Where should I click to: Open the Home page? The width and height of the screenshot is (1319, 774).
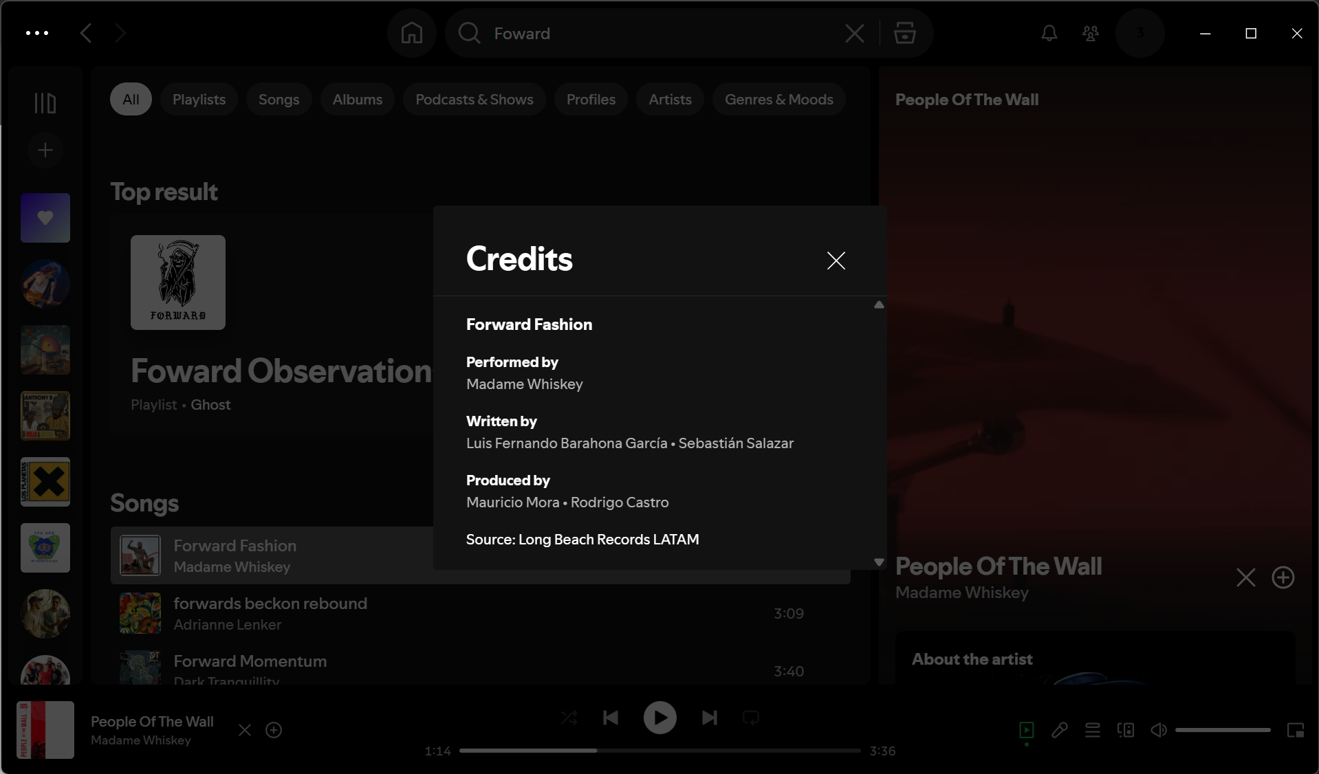tap(412, 33)
